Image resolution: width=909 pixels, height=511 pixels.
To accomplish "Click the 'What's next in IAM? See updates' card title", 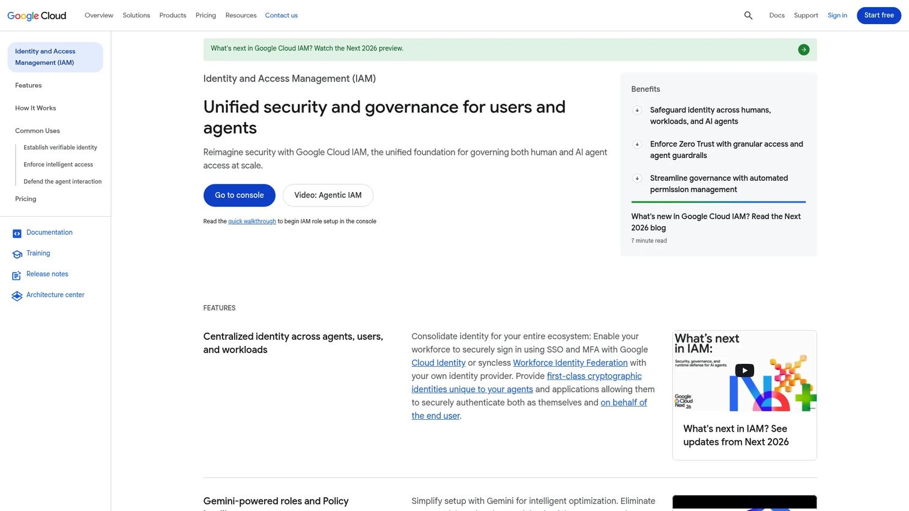I will coord(736,435).
